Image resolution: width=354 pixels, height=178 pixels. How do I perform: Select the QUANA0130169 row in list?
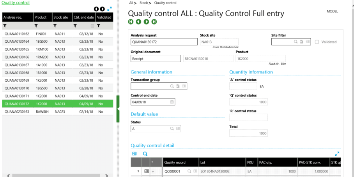coord(17,80)
